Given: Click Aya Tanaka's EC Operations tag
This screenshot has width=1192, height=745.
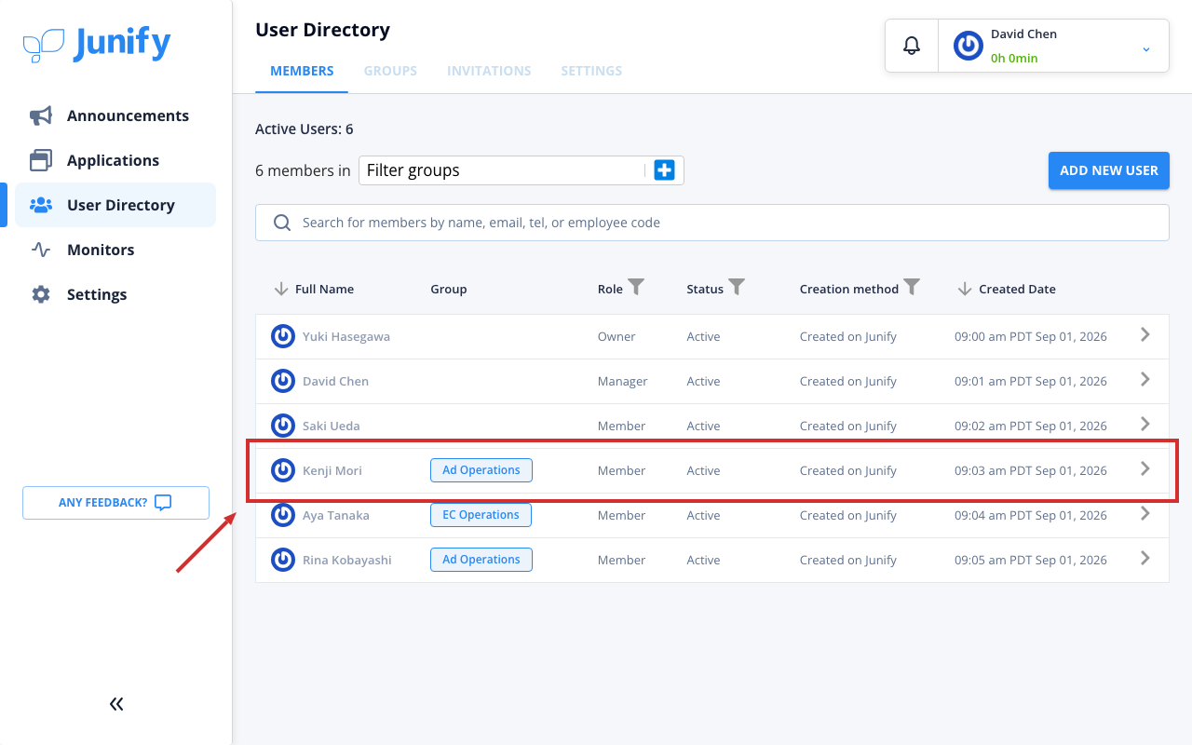Looking at the screenshot, I should [x=481, y=515].
